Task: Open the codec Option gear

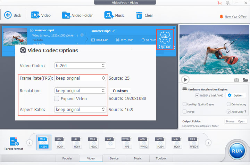Action: click(165, 40)
